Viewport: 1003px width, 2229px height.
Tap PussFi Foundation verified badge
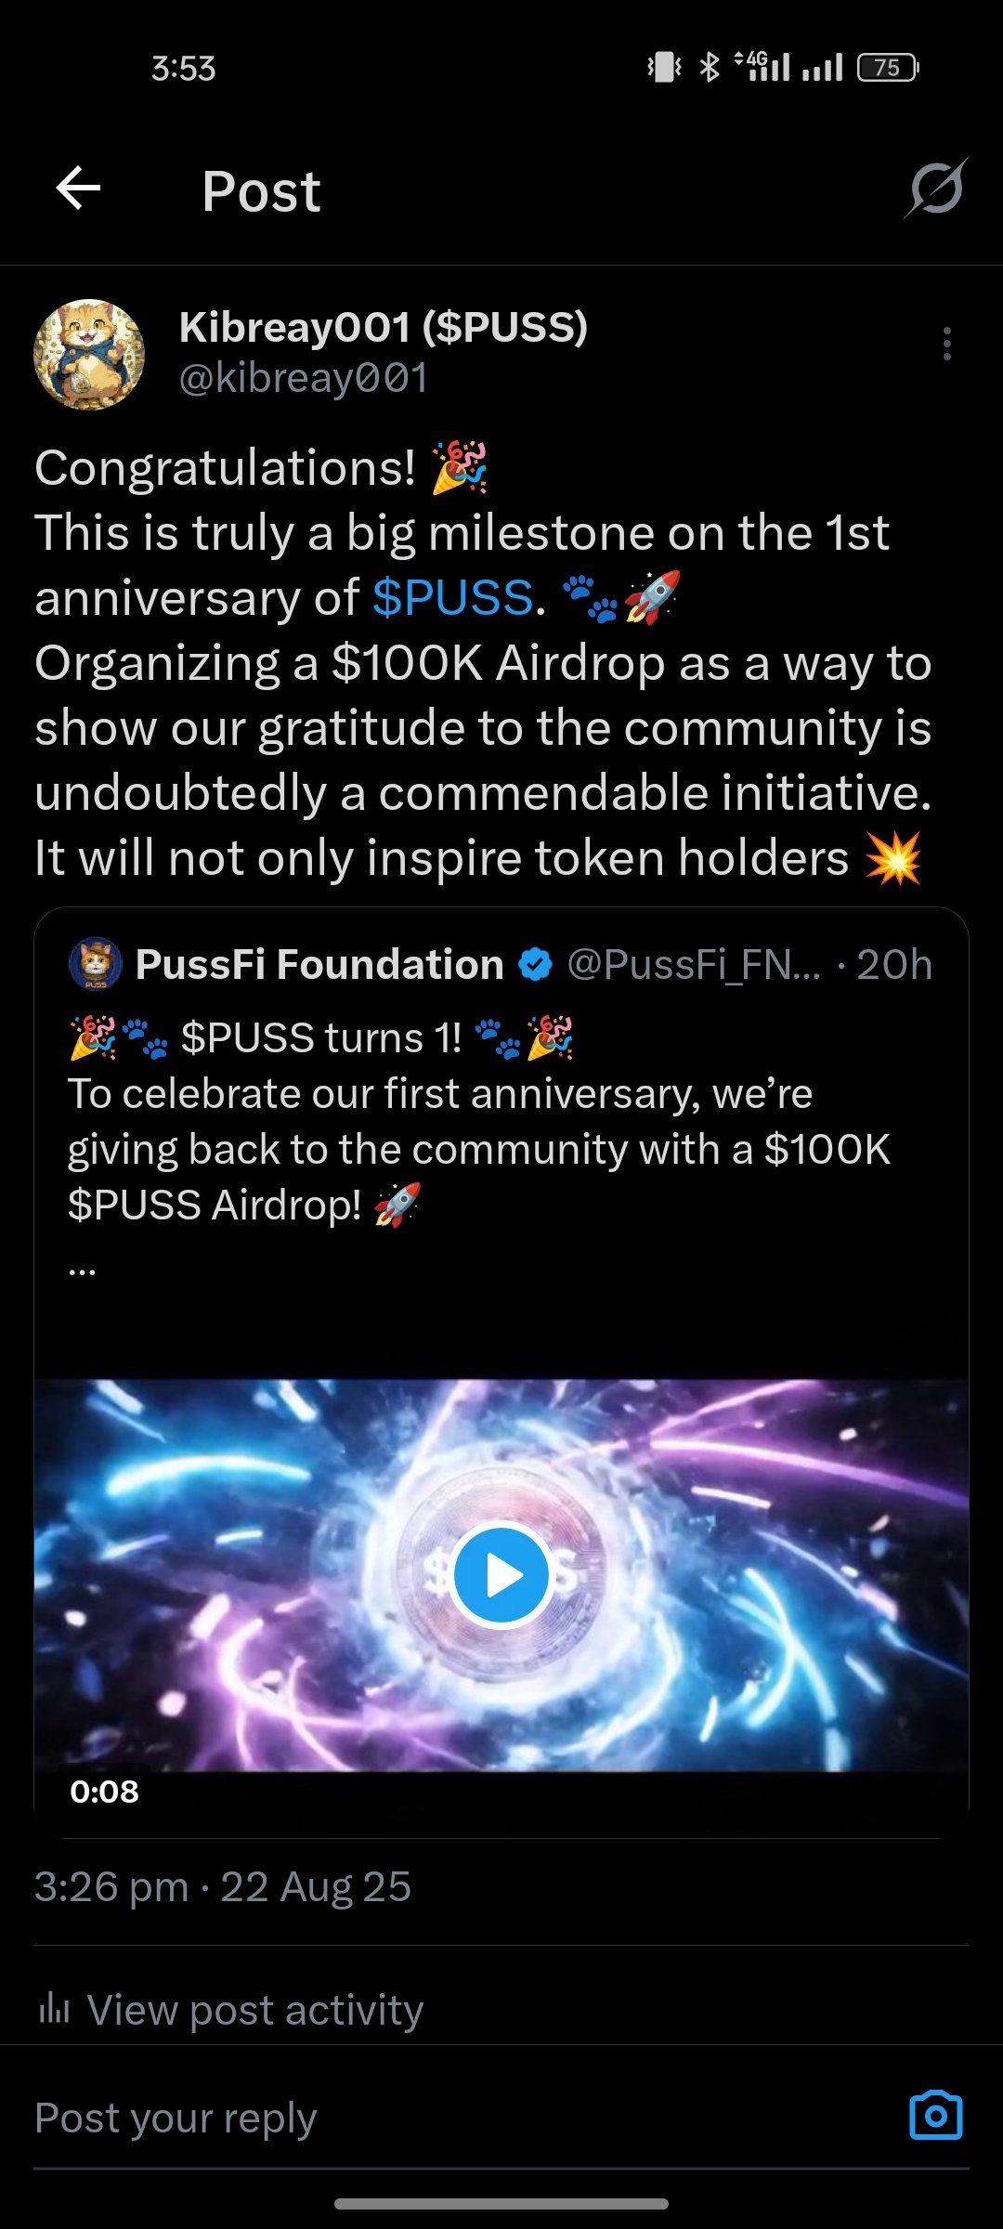tap(535, 965)
